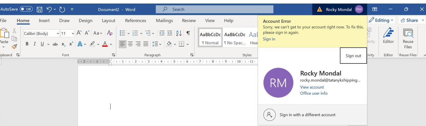Center align the paragraph
This screenshot has width=426, height=126.
pyautogui.click(x=130, y=44)
